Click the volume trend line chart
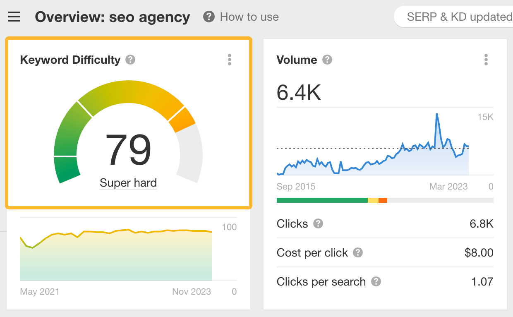The width and height of the screenshot is (513, 317). [x=372, y=153]
